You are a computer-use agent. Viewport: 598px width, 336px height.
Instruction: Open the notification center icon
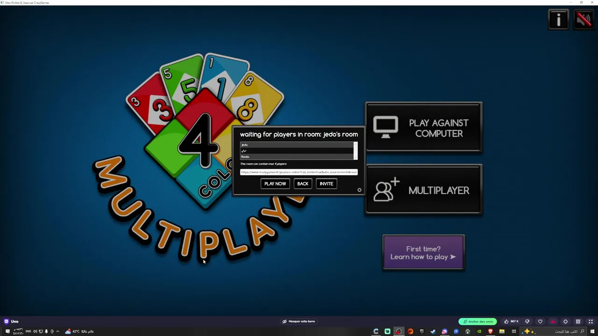coord(7,331)
